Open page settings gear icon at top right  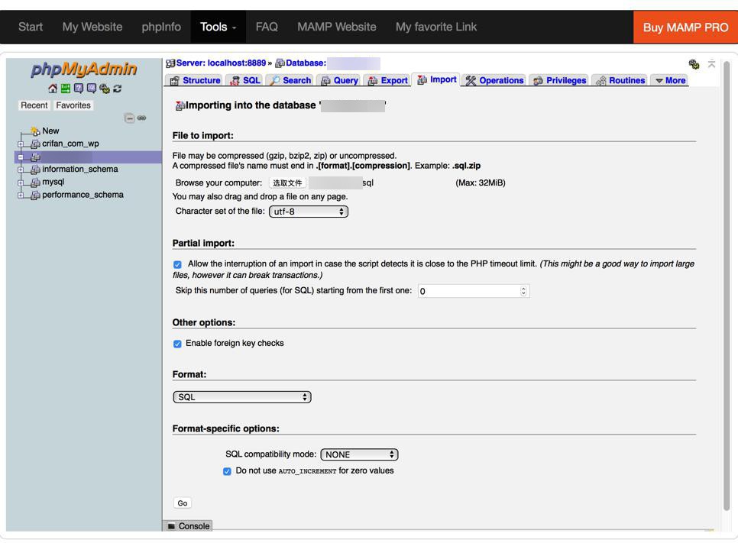click(x=694, y=64)
